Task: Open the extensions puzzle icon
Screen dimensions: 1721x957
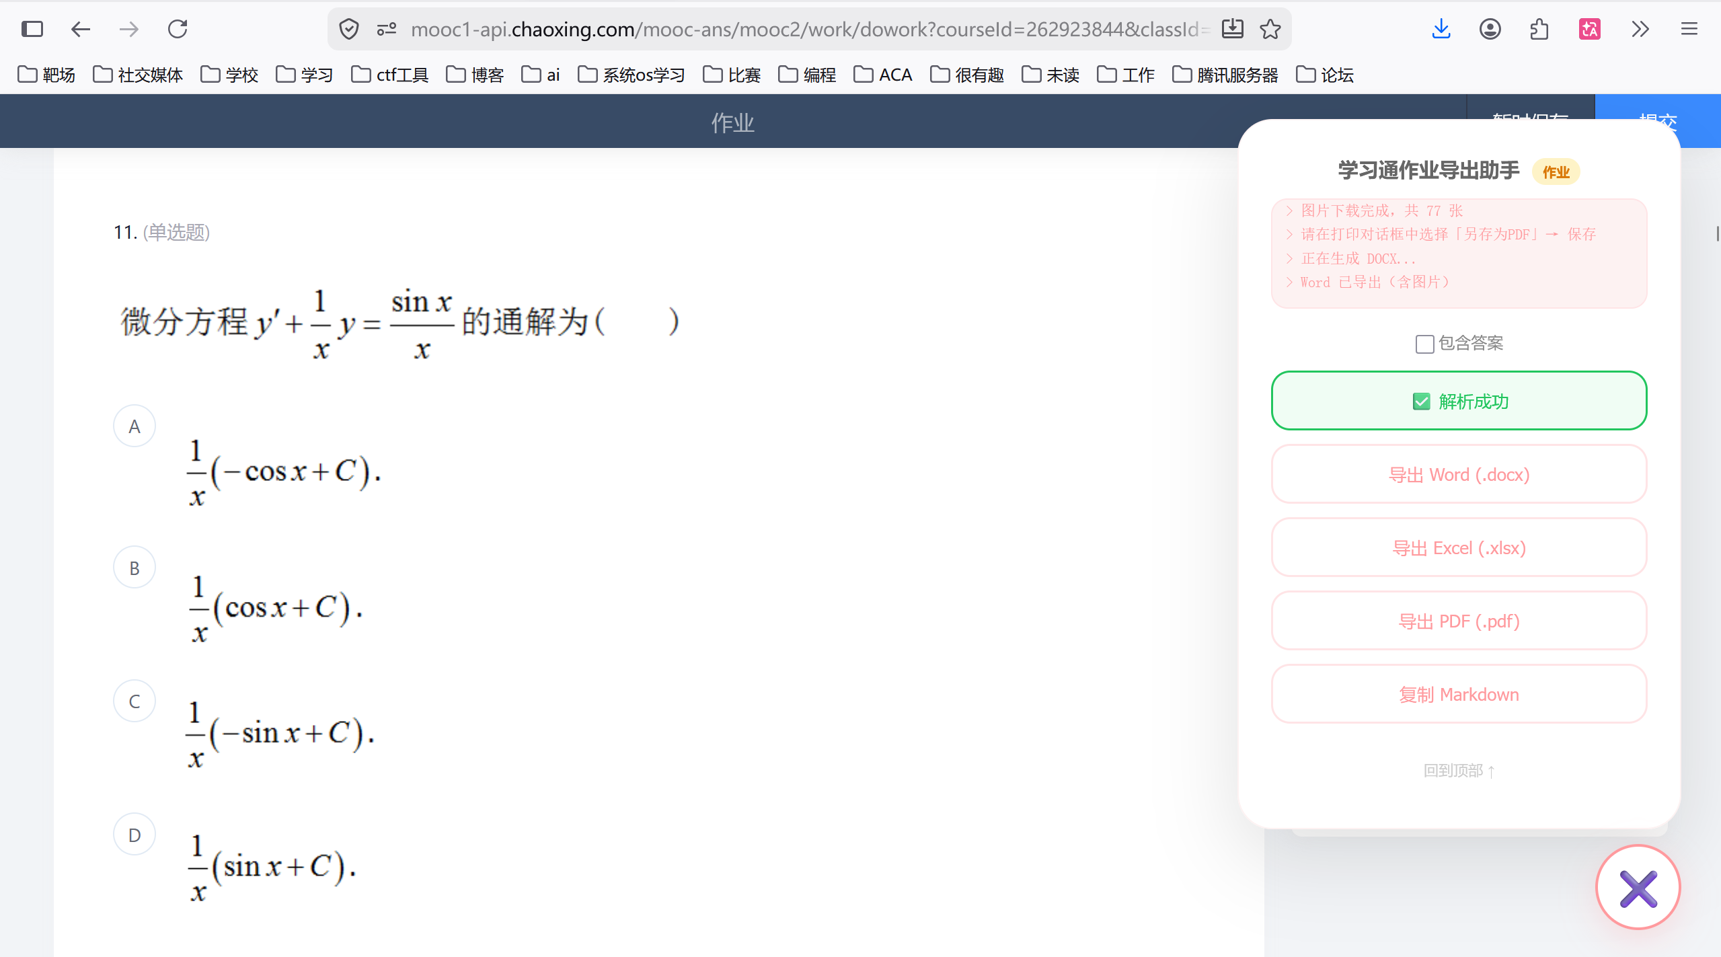Action: click(x=1539, y=29)
